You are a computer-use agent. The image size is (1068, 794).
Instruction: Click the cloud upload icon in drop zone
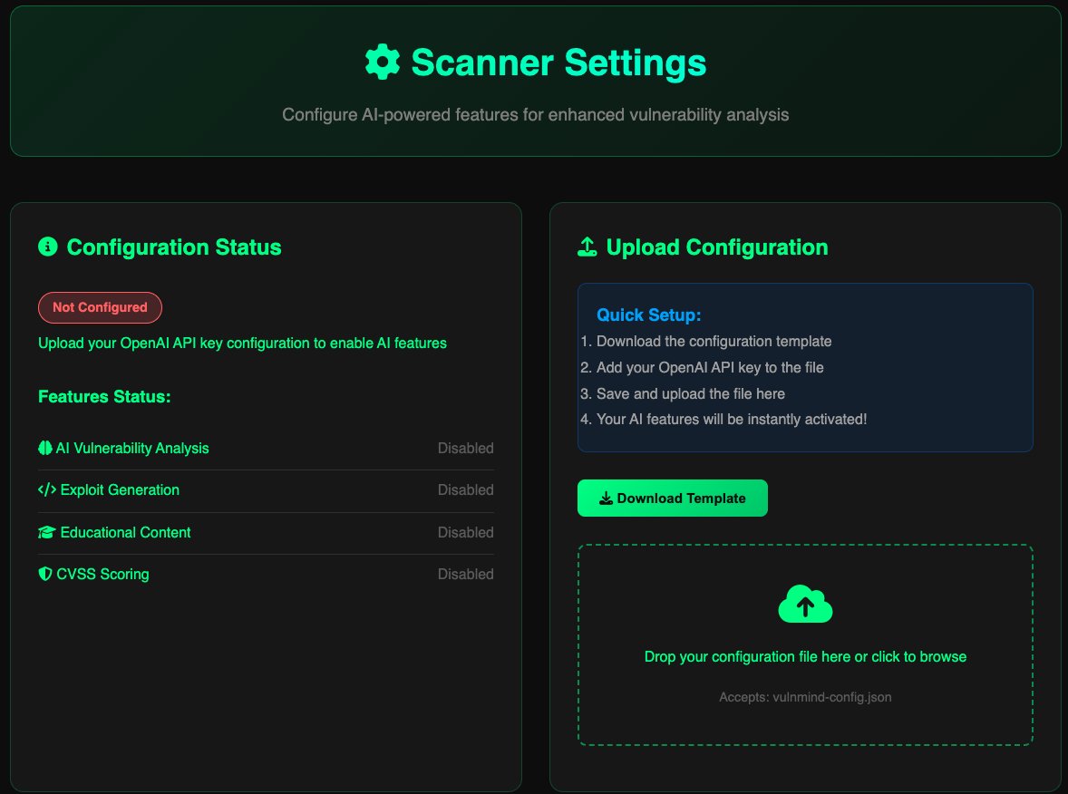click(x=805, y=604)
